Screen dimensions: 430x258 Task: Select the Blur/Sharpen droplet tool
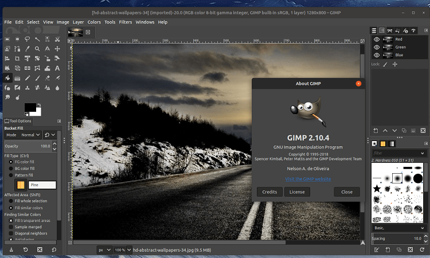57,88
